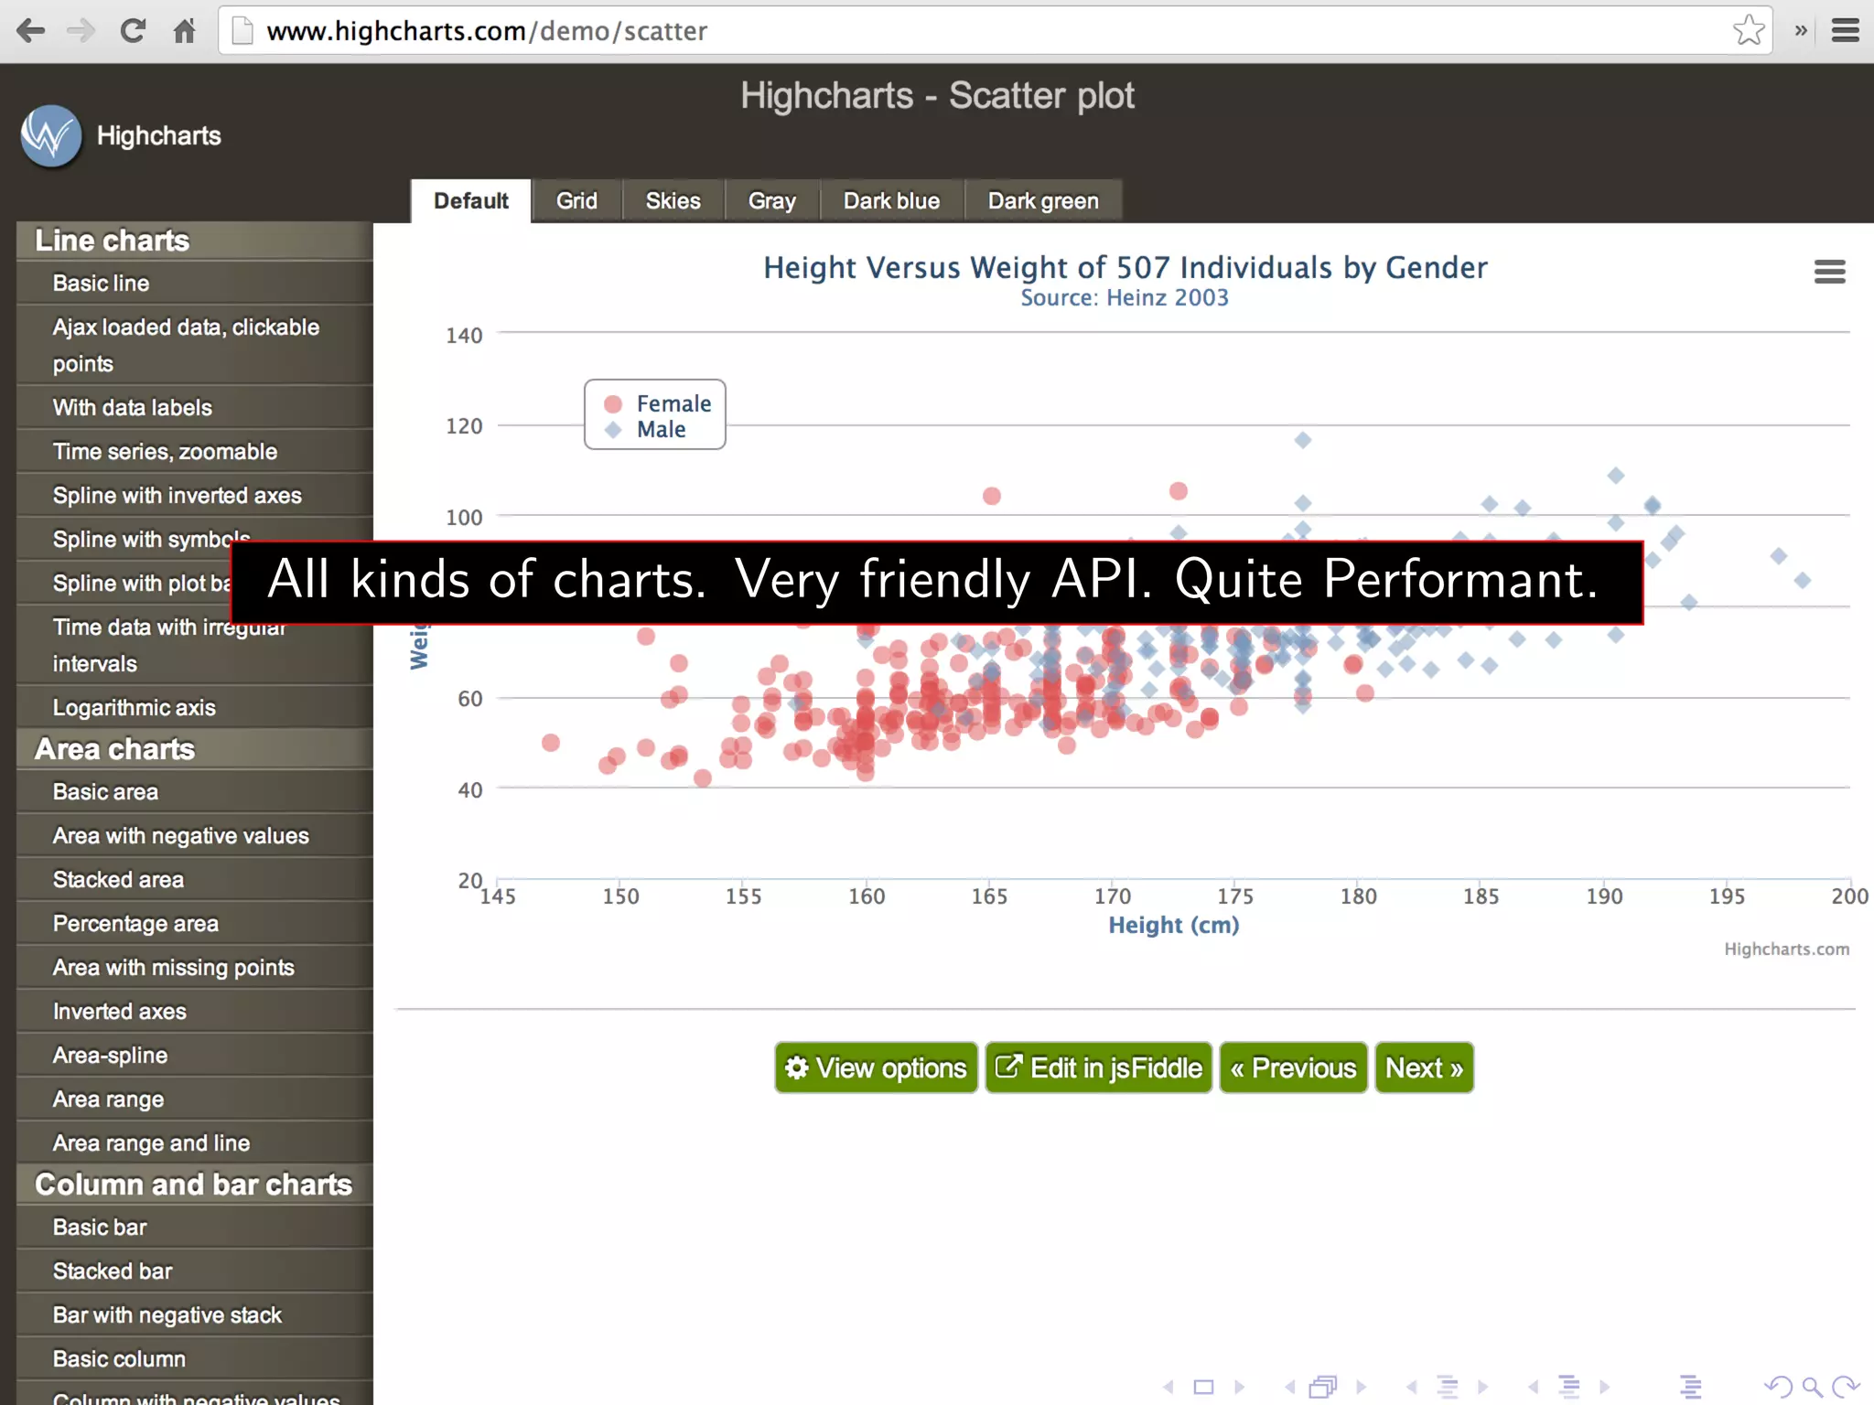The width and height of the screenshot is (1874, 1405).
Task: Open the Basic bar demo
Action: pyautogui.click(x=195, y=1228)
